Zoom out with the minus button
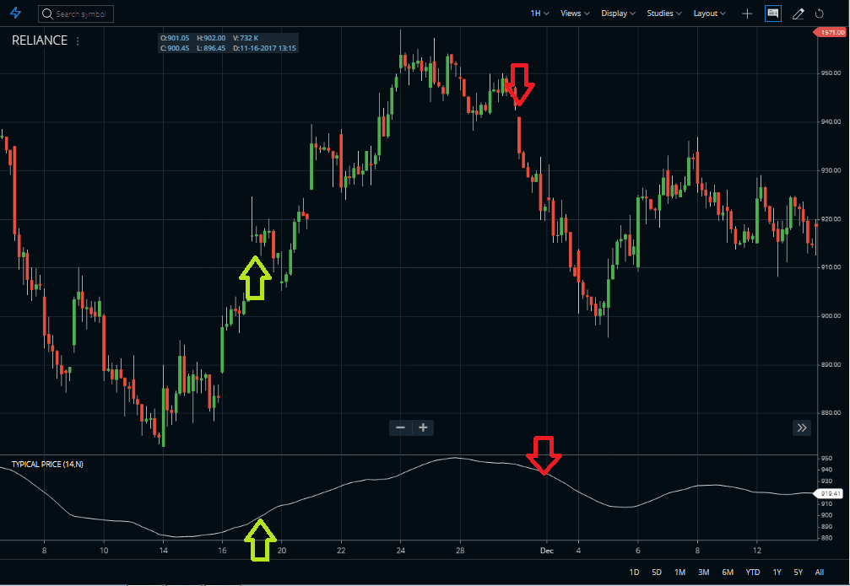 [401, 427]
